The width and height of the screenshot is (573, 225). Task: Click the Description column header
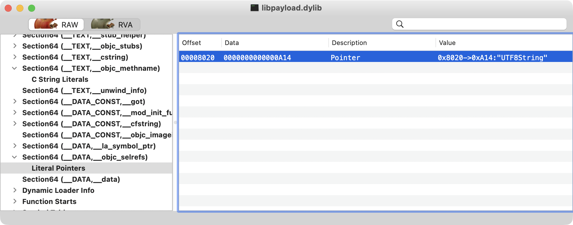click(349, 43)
